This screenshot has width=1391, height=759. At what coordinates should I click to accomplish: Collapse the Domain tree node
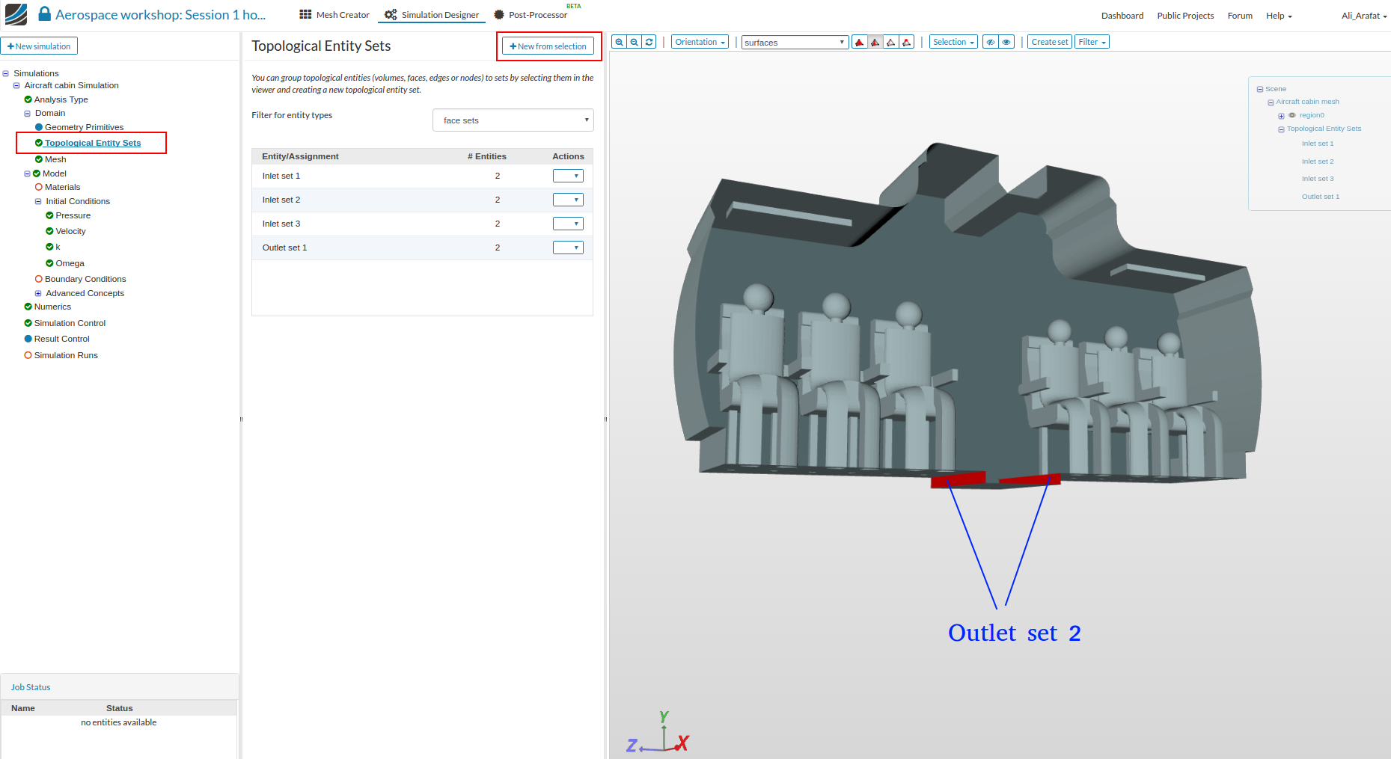[28, 114]
